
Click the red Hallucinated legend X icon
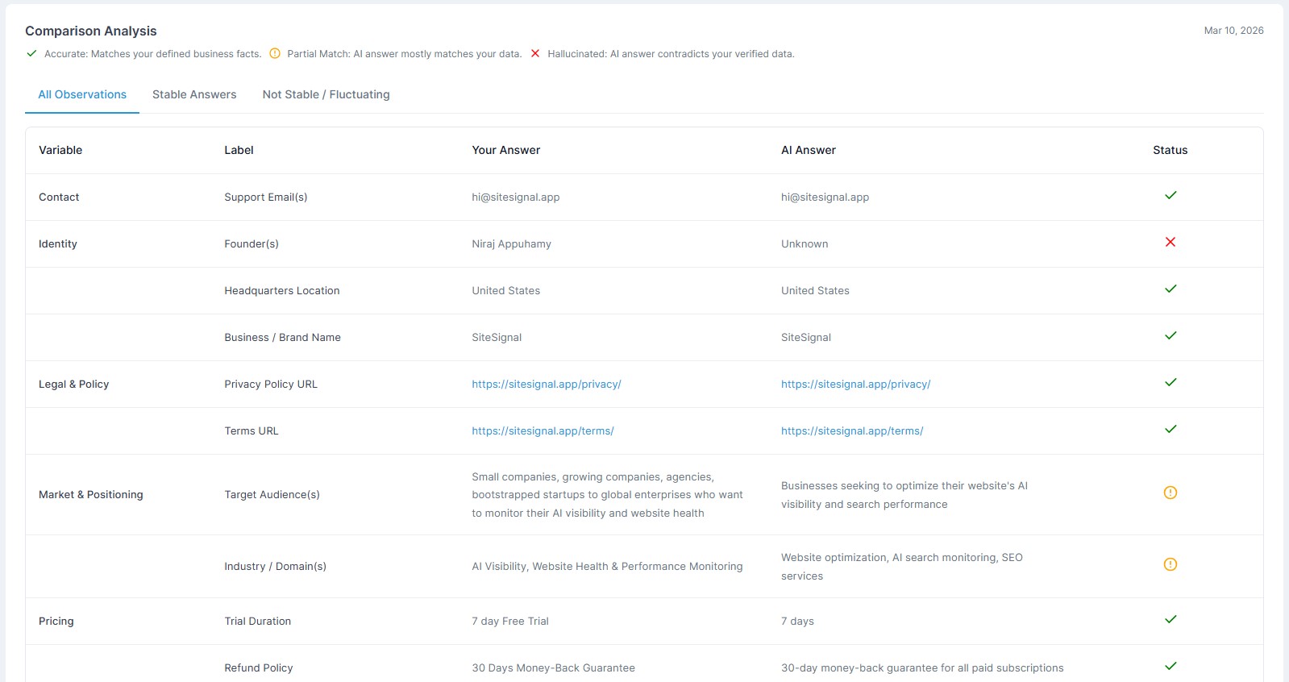pyautogui.click(x=534, y=53)
